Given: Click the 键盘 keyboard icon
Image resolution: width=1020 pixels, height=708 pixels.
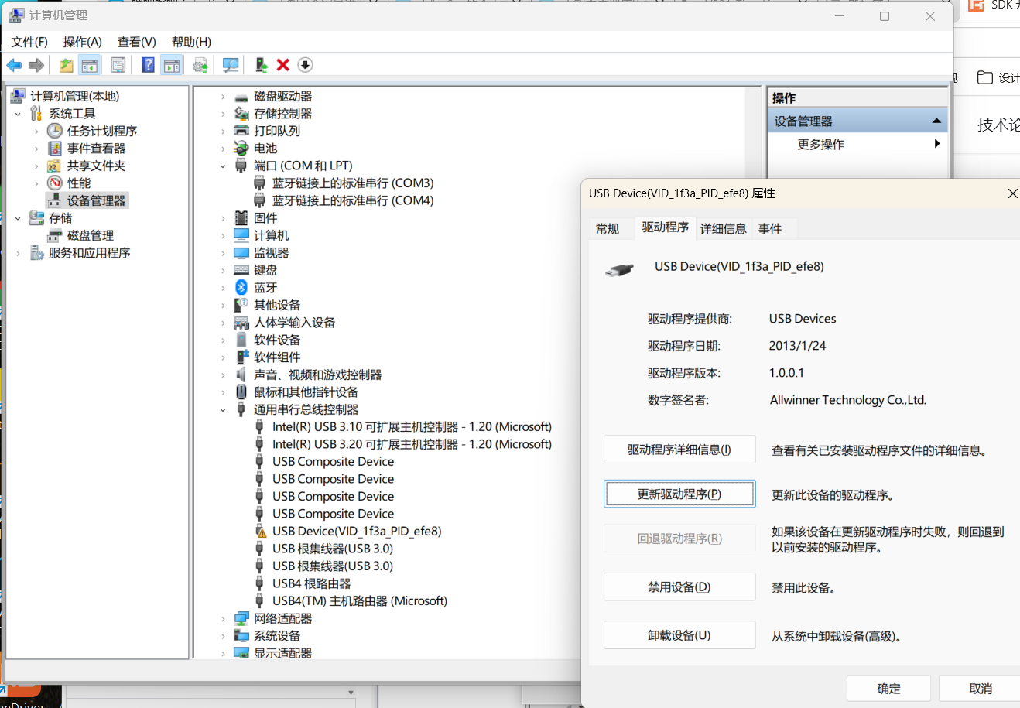Looking at the screenshot, I should (241, 270).
